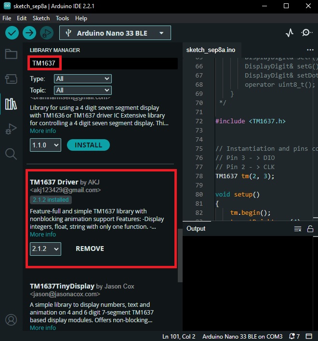Click the // Pin 2 - > CLK comment

245,167
